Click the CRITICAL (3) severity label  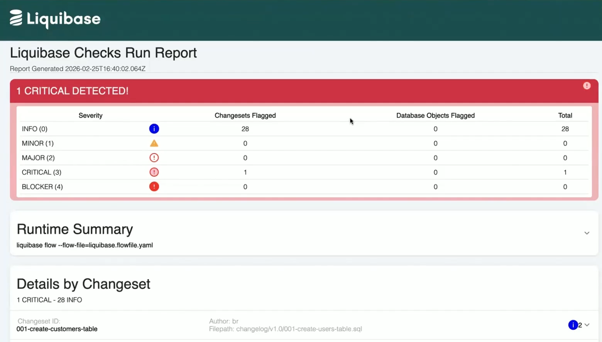(x=41, y=172)
